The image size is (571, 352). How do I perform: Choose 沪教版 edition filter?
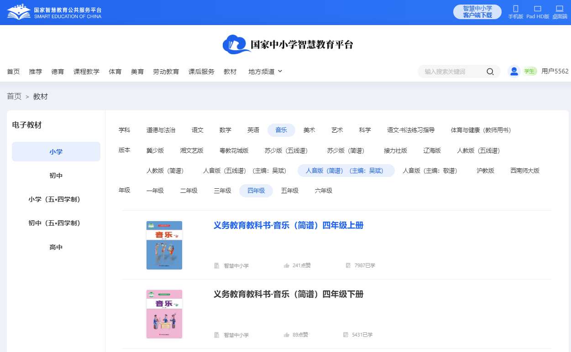tap(485, 171)
